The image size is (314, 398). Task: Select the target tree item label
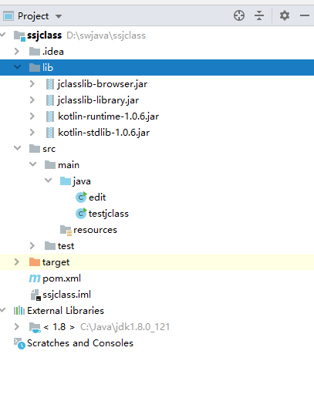56,262
